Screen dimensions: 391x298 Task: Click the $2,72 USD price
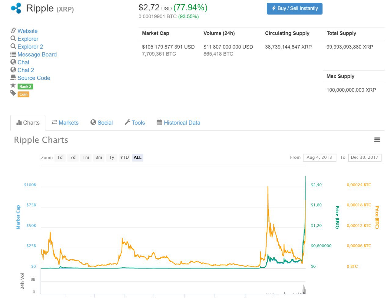pyautogui.click(x=155, y=8)
